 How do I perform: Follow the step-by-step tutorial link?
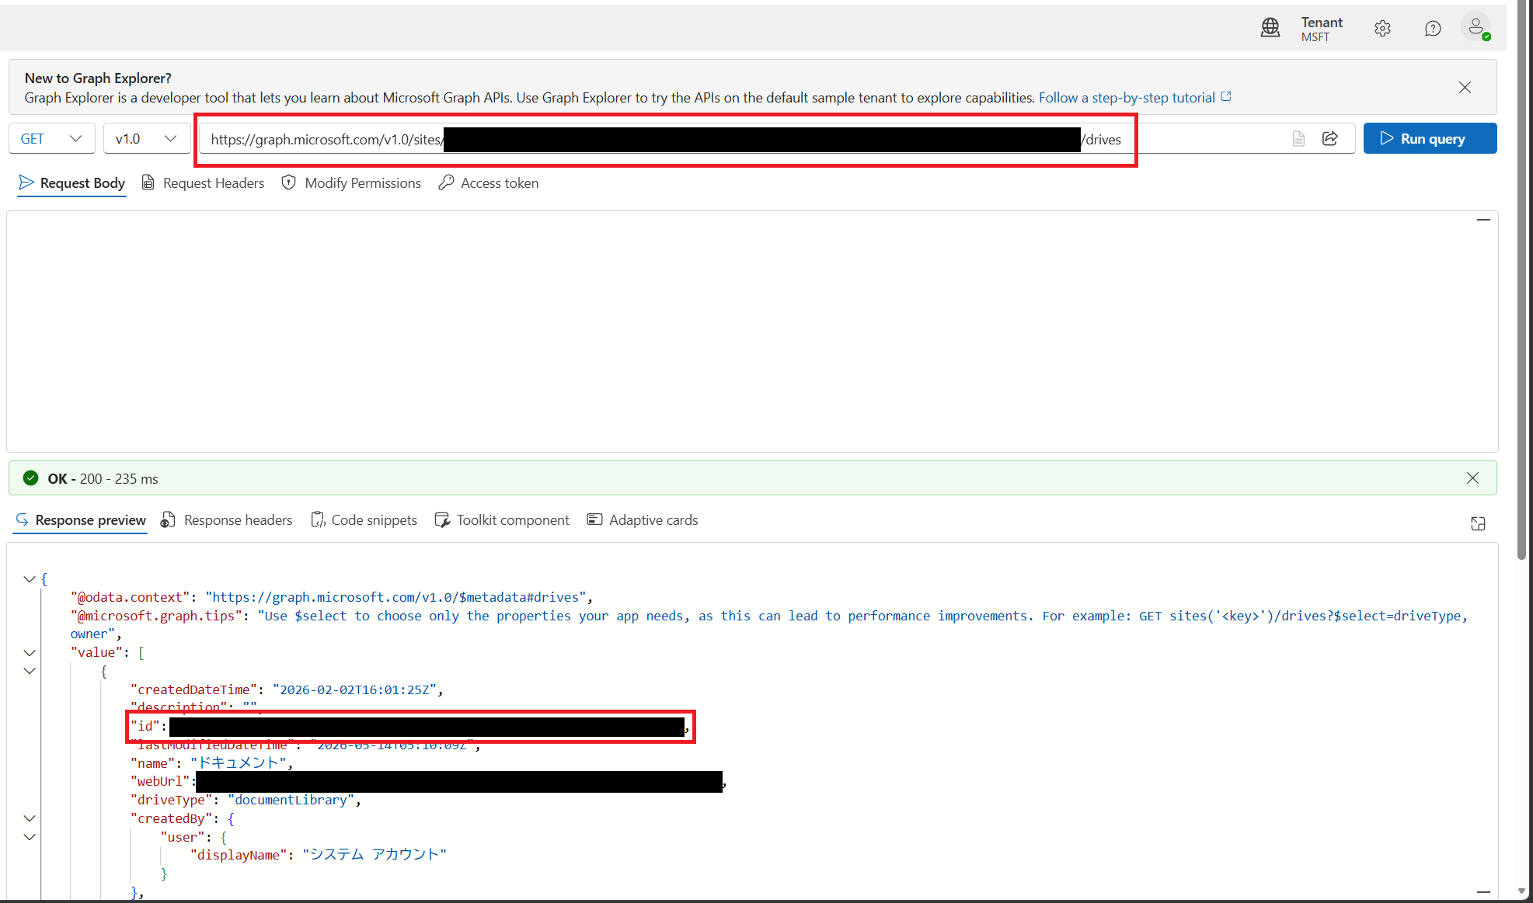point(1134,98)
